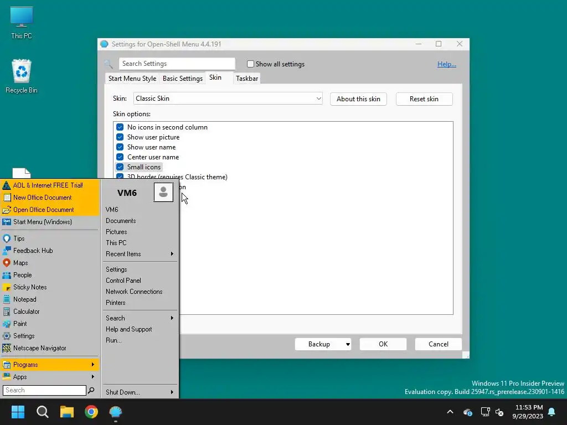Image resolution: width=567 pixels, height=425 pixels.
Task: Click the user picture next to VM6
Action: (x=163, y=192)
